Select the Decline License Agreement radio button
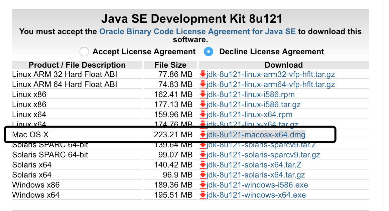This screenshot has width=389, height=211. point(208,52)
